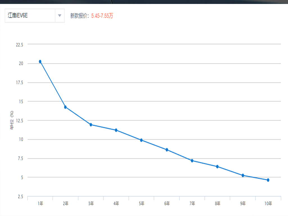
Task: Click the 10年 x-axis label
Action: (x=268, y=204)
